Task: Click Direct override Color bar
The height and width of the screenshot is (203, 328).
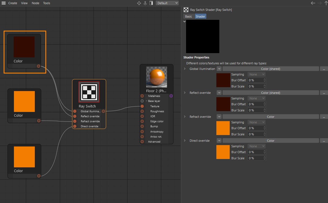Action: (271, 140)
